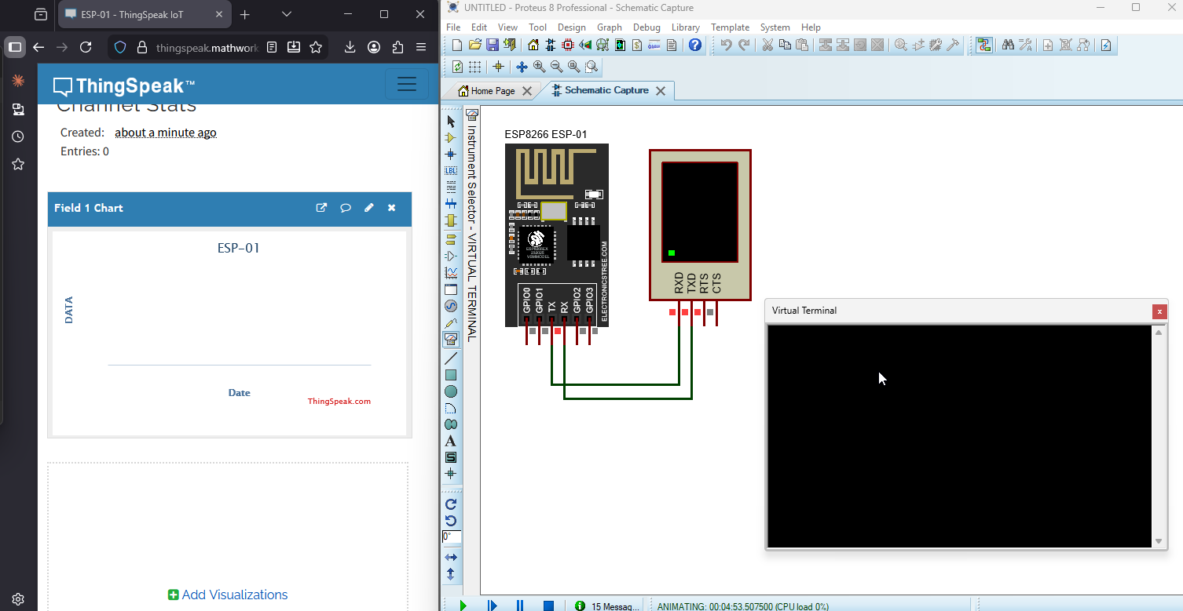Rotate selection clockwise with the rotate icon

click(x=451, y=504)
